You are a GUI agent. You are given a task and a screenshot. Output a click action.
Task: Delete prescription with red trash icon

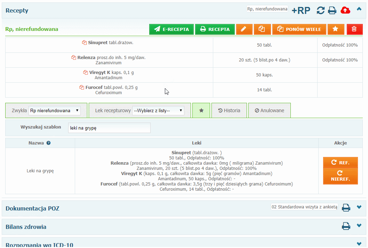(x=354, y=29)
